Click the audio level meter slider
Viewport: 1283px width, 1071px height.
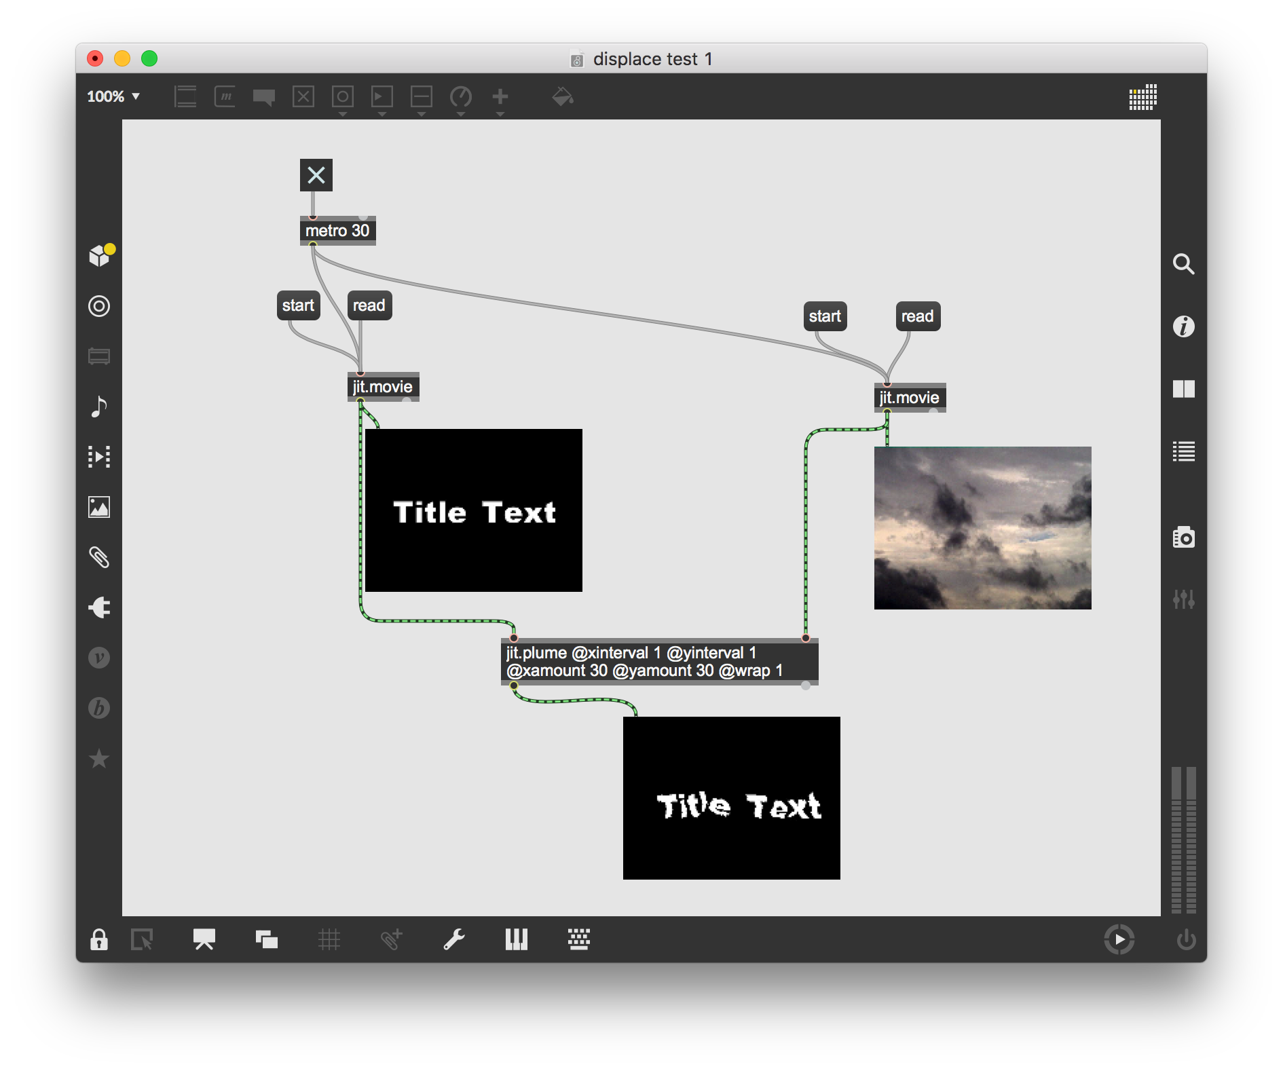pos(1183,840)
